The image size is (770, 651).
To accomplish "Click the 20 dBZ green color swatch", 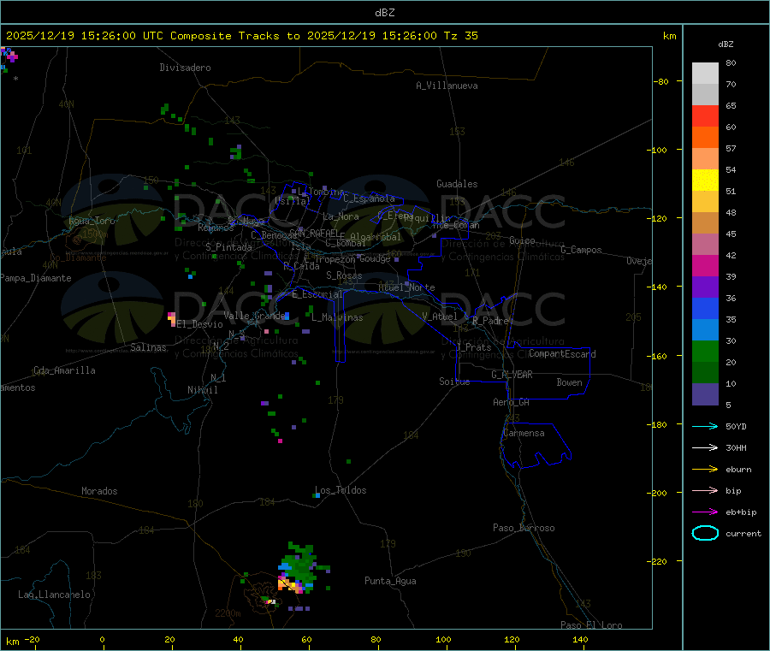I will [705, 373].
